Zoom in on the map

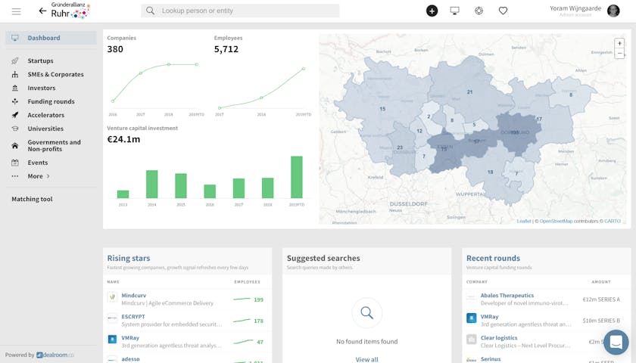620,44
